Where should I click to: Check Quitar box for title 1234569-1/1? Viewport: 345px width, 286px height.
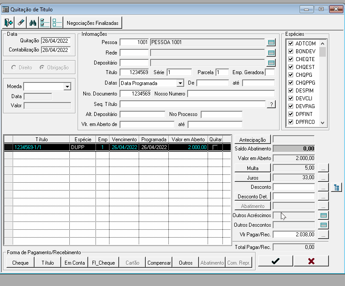click(215, 147)
